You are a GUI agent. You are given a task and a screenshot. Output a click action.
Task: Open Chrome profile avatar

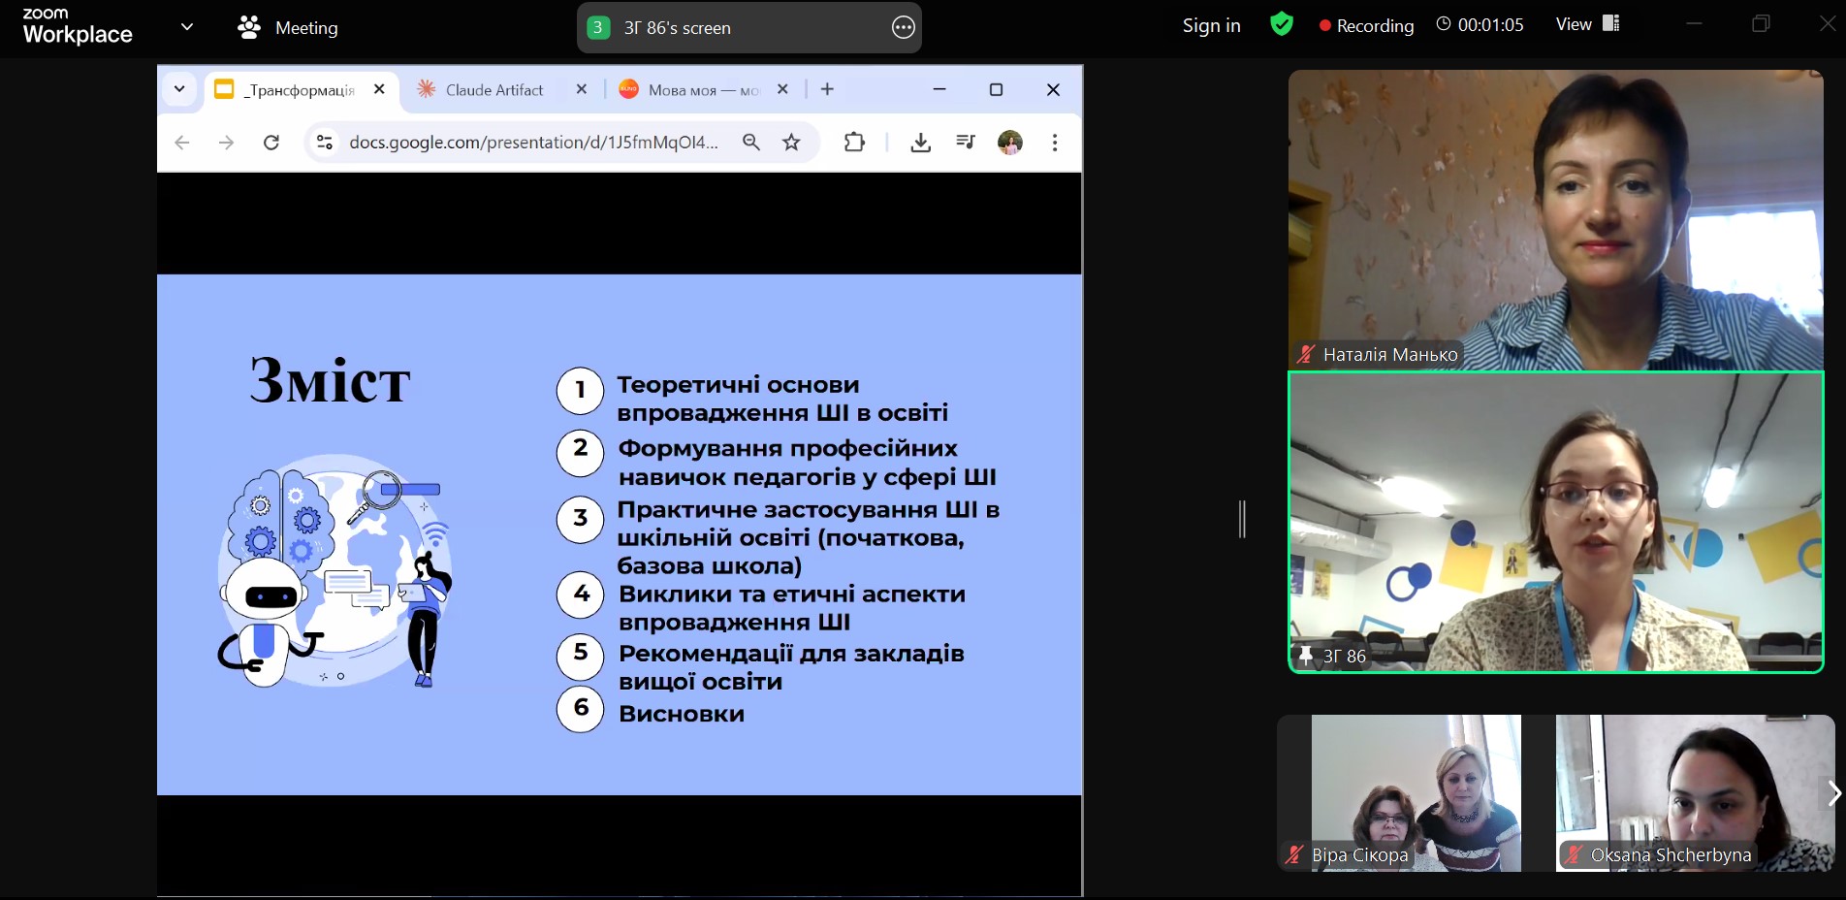pos(1010,143)
